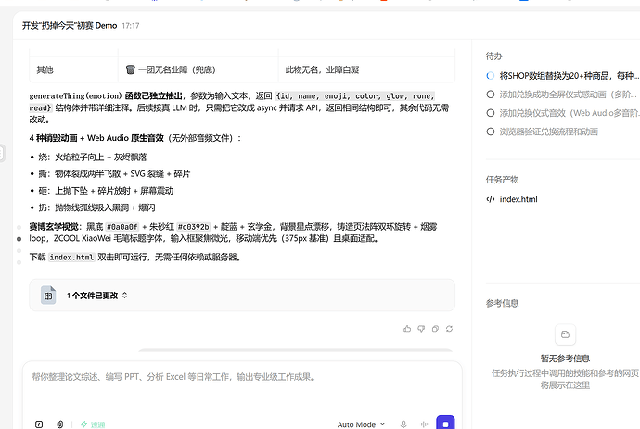Click the 17:17 timestamp

(x=131, y=26)
